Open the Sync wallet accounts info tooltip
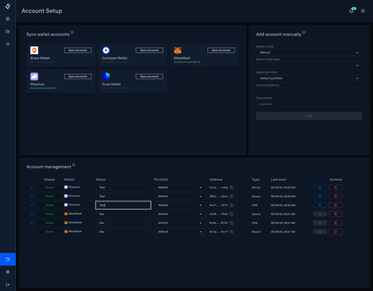 pos(72,32)
